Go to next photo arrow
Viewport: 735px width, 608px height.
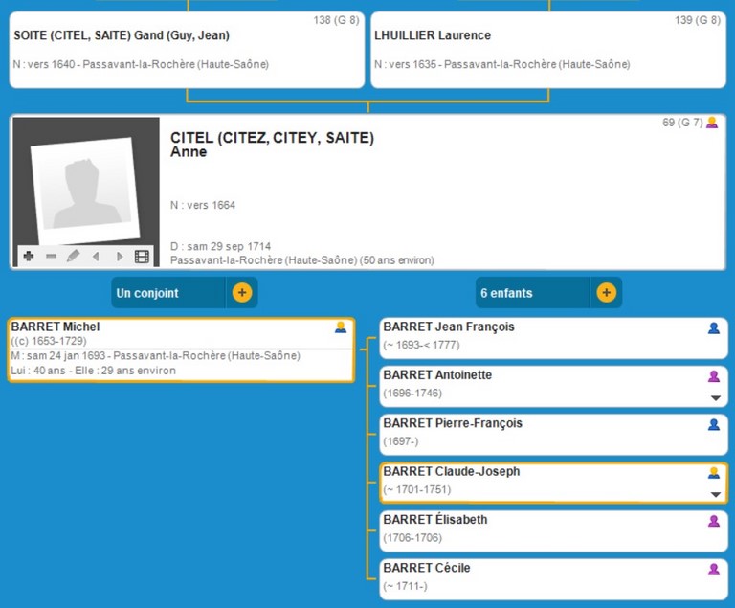(119, 256)
